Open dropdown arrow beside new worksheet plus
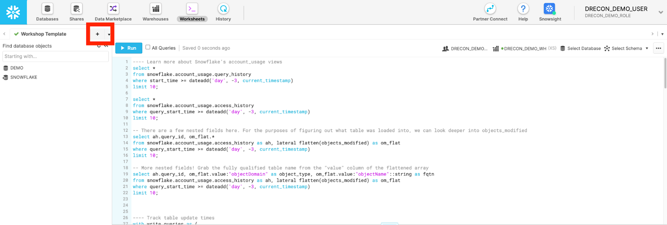 pyautogui.click(x=109, y=35)
